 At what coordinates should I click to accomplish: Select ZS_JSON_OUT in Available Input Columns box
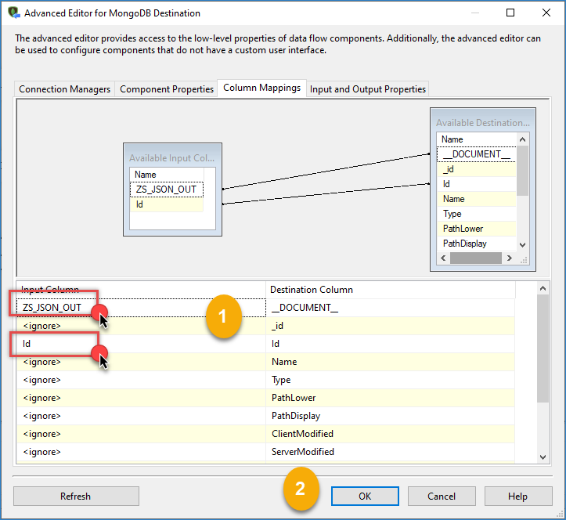[x=167, y=190]
